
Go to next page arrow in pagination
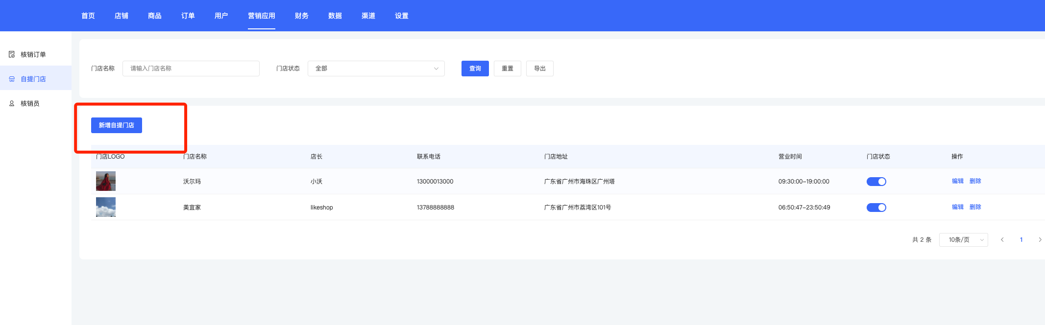point(1040,240)
